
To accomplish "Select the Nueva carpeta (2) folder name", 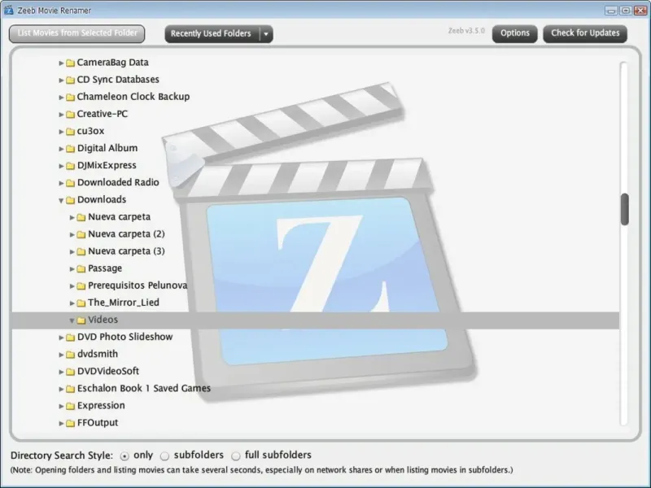I will point(126,234).
